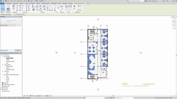
Task: Click the Activate Dimensions button
Action: coord(20,14)
